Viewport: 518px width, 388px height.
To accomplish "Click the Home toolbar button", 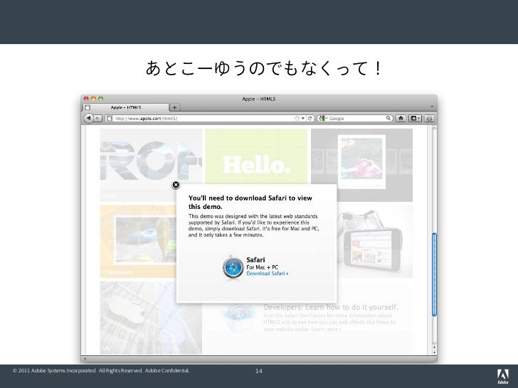I will point(401,118).
